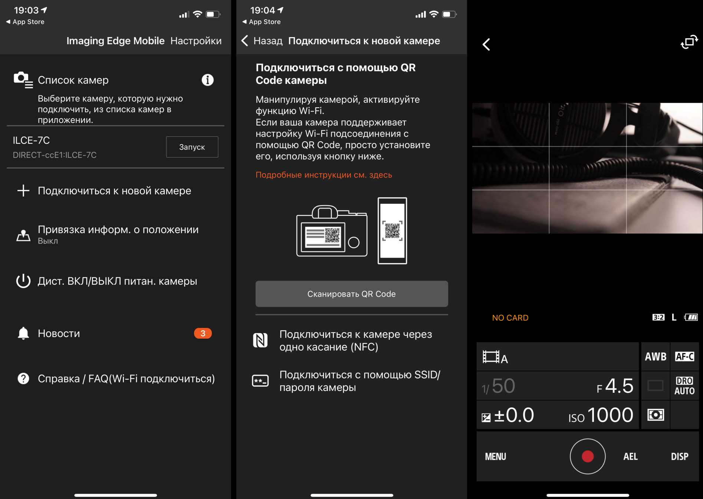The width and height of the screenshot is (703, 499).
Task: Tap the metering mode icon
Action: point(655,415)
